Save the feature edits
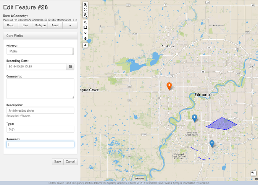The height and width of the screenshot is (185, 258). click(x=58, y=162)
